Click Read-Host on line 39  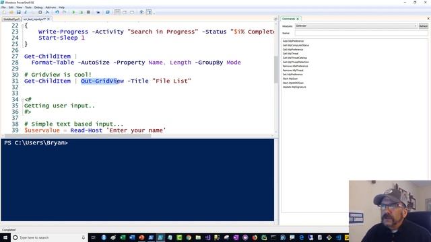86,130
